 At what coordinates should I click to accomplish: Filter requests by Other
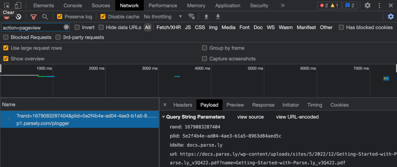coord(326,27)
